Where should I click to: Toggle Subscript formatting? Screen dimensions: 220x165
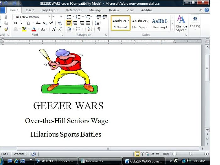pyautogui.click(x=45, y=23)
